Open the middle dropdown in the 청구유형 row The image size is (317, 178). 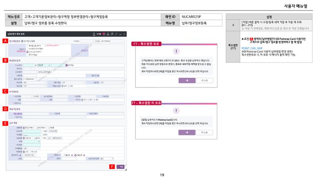(73, 83)
